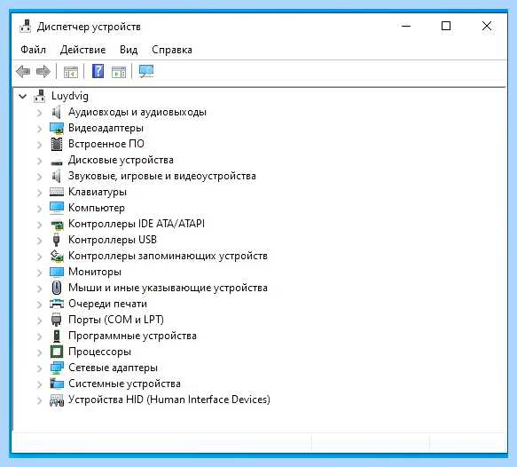This screenshot has width=517, height=467.
Task: Expand the Устройства HID chevron
Action: pos(39,400)
